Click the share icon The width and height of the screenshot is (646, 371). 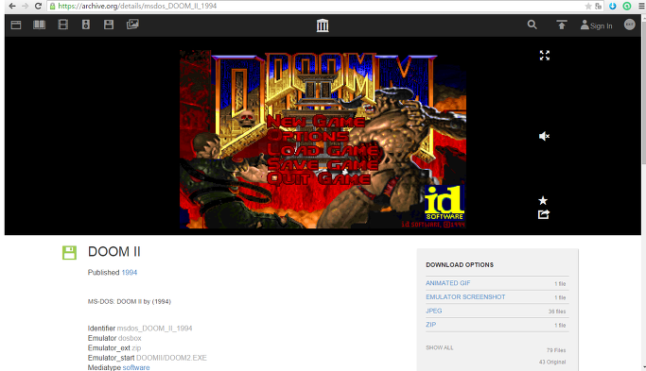(544, 214)
